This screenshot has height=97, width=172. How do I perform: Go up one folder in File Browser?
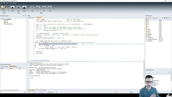click(163, 18)
